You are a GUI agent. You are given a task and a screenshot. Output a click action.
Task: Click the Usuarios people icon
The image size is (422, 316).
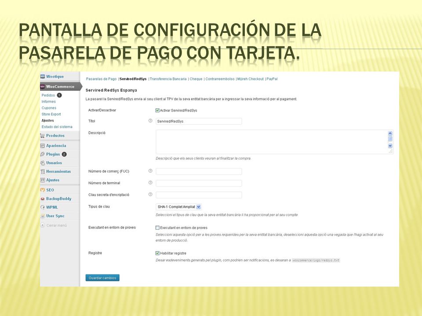tap(43, 163)
